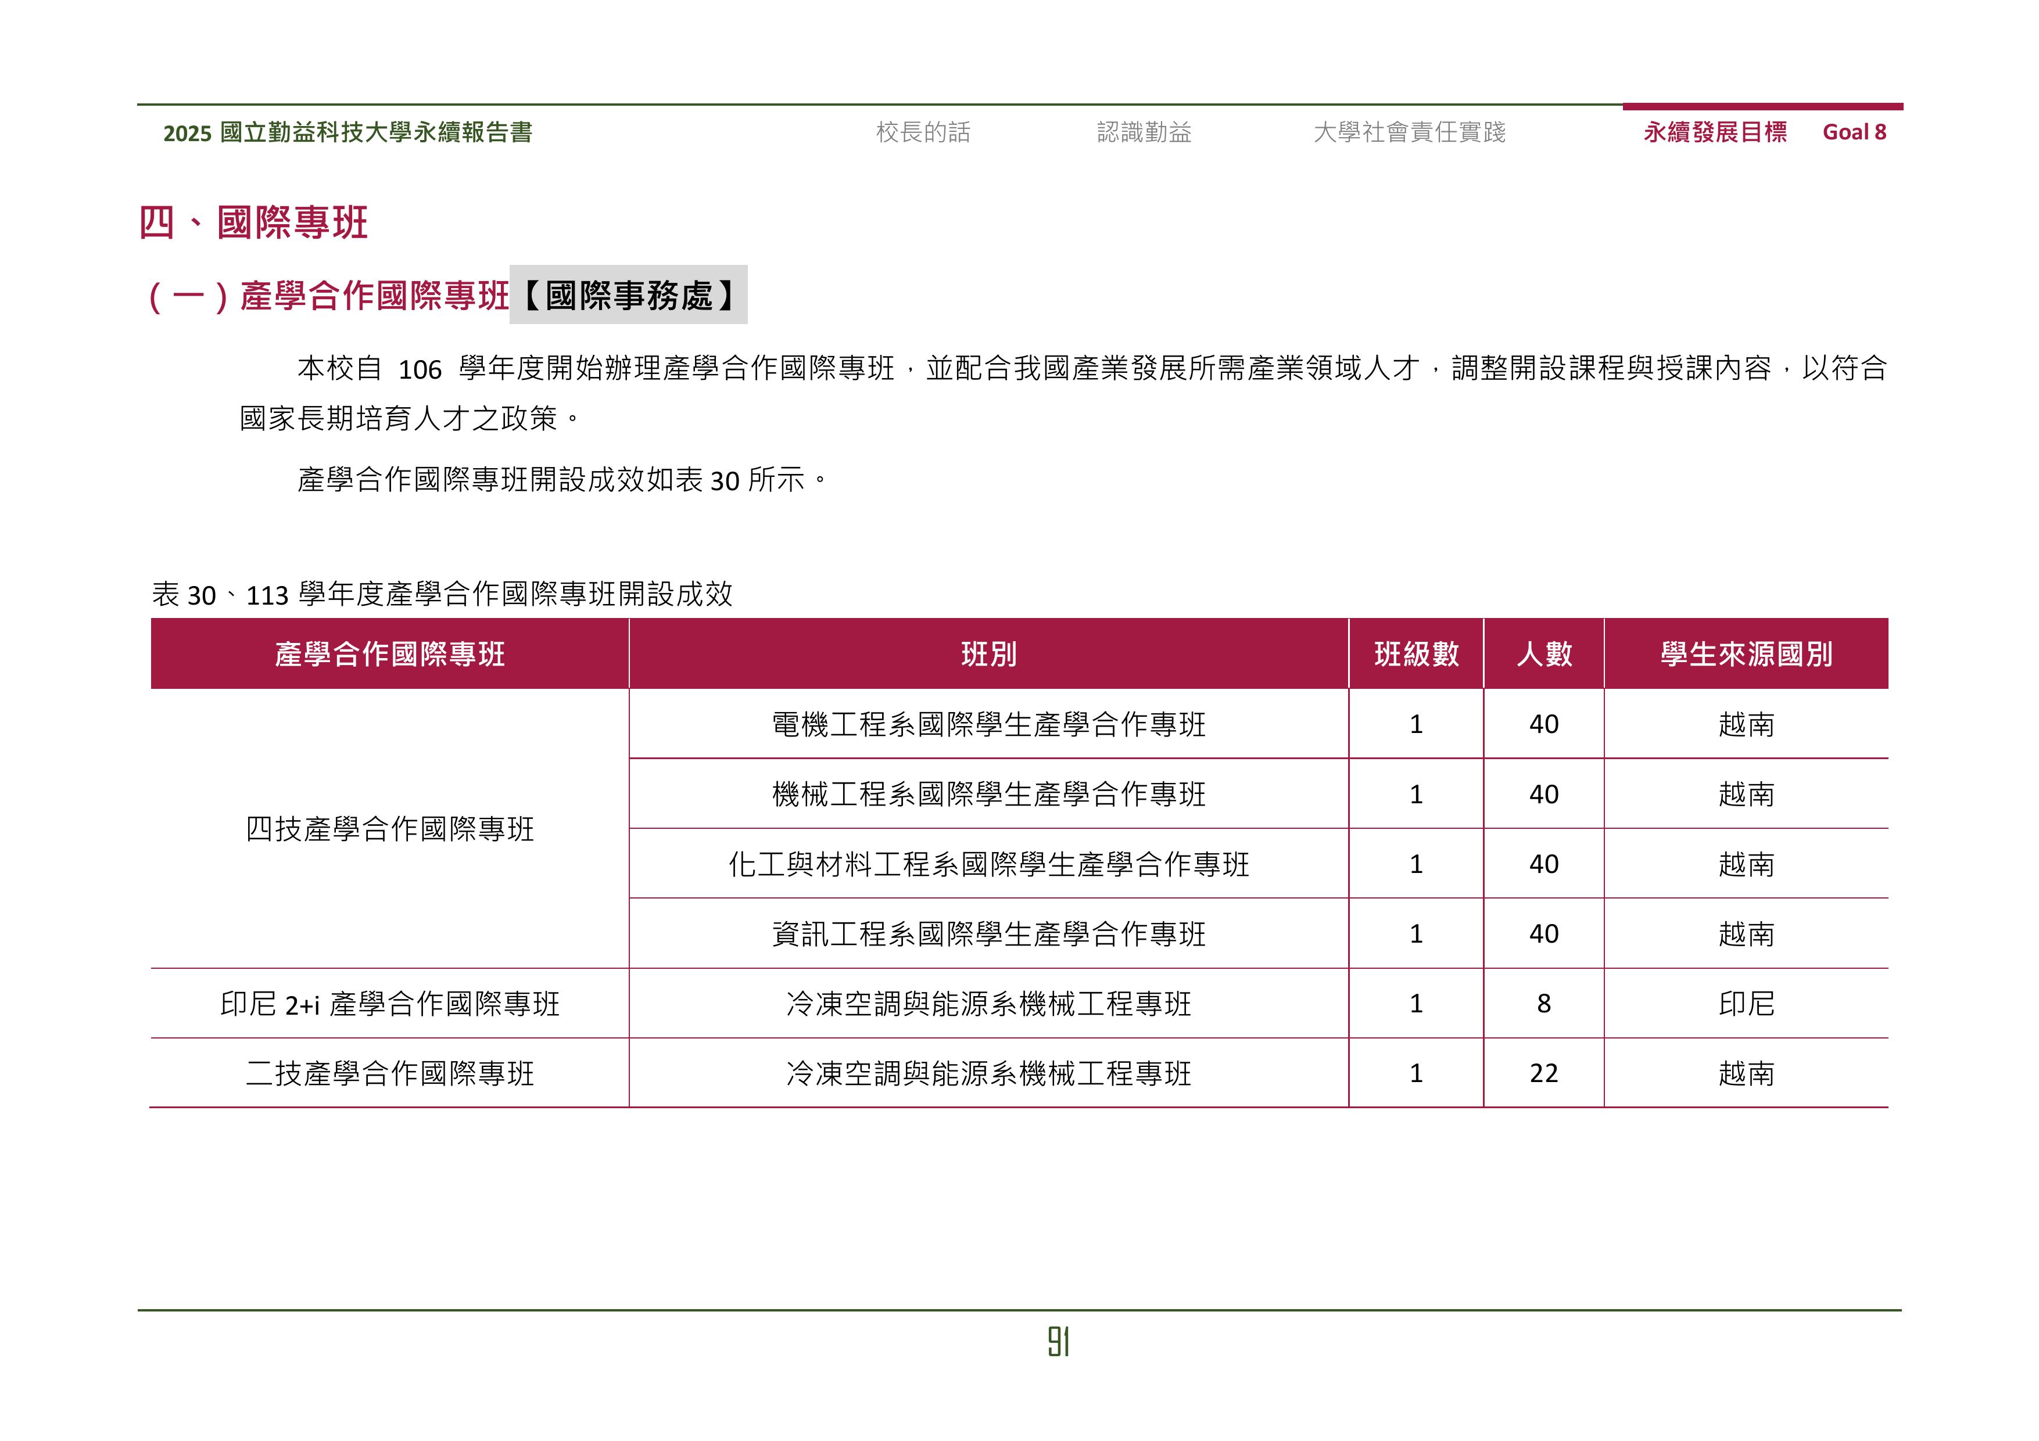Click the 學生來源國別 column header
This screenshot has width=2039, height=1441.
click(1746, 655)
